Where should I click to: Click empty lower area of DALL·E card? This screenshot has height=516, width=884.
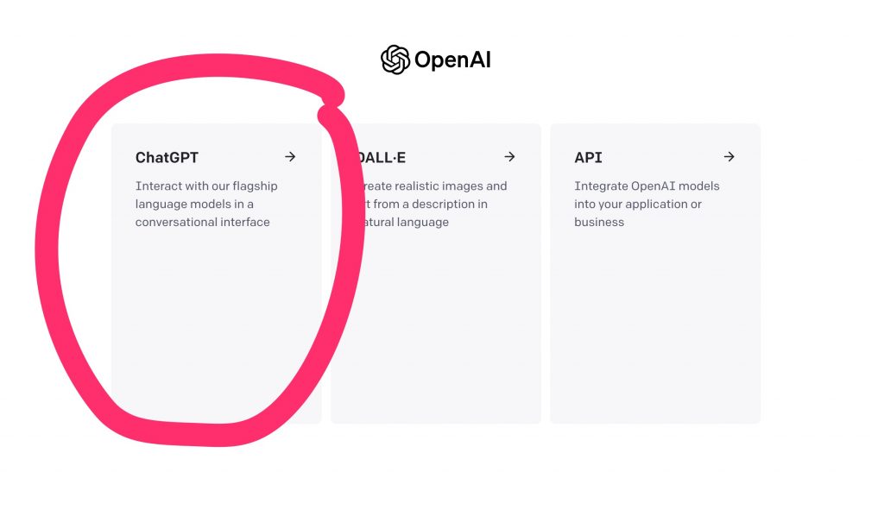tap(445, 327)
